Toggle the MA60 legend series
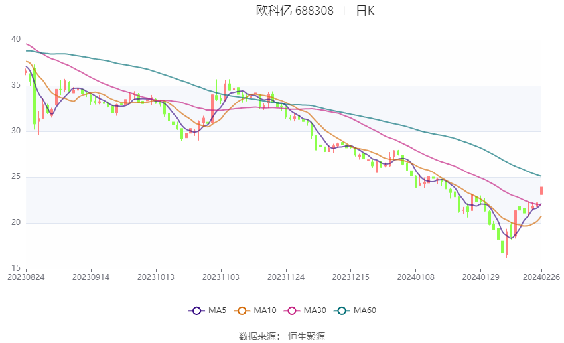Image resolution: width=564 pixels, height=343 pixels. (x=355, y=310)
